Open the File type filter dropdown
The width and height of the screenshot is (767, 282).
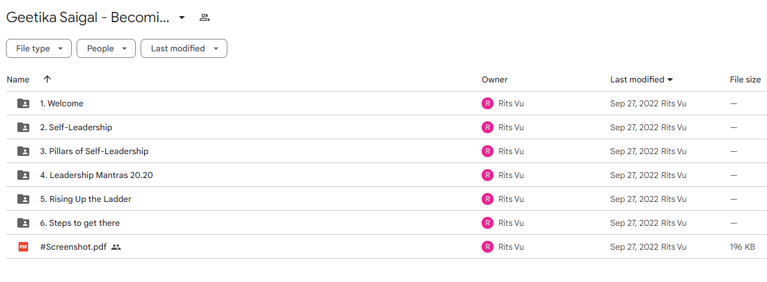point(39,48)
